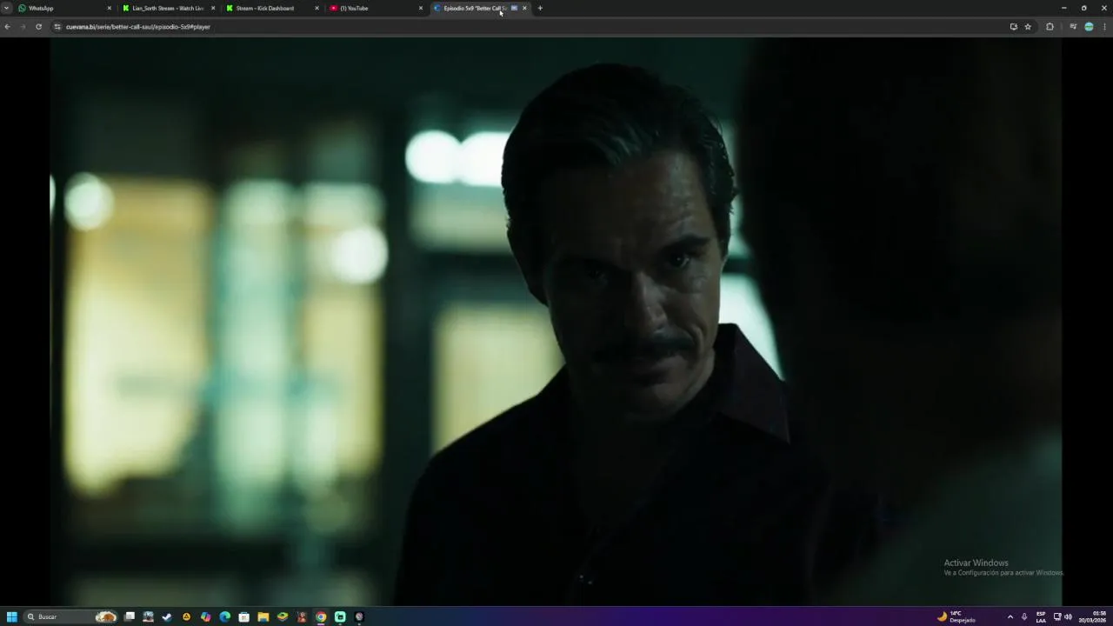
Task: Click the microphone tray icon
Action: (x=1024, y=616)
